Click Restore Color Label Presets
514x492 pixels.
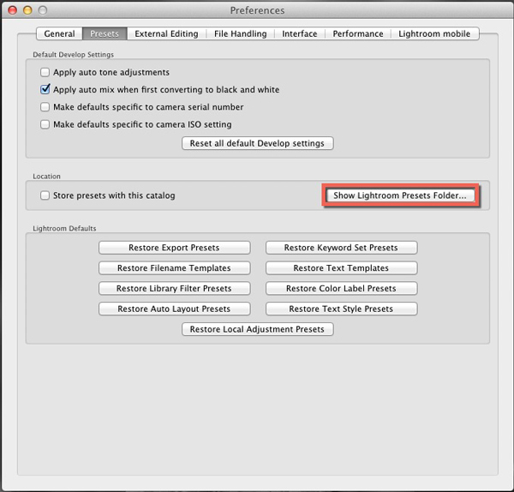(341, 288)
